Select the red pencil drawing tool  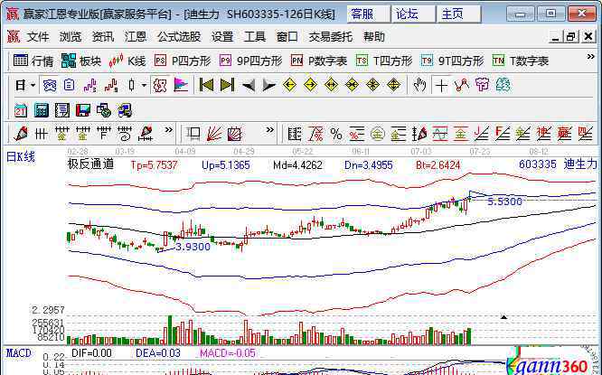click(21, 134)
